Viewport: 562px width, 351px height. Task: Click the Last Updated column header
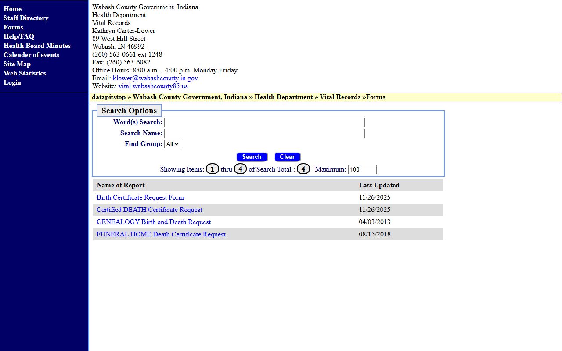[379, 185]
